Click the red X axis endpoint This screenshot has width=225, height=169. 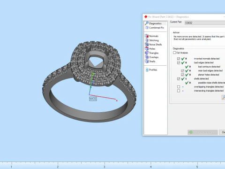tap(117, 100)
